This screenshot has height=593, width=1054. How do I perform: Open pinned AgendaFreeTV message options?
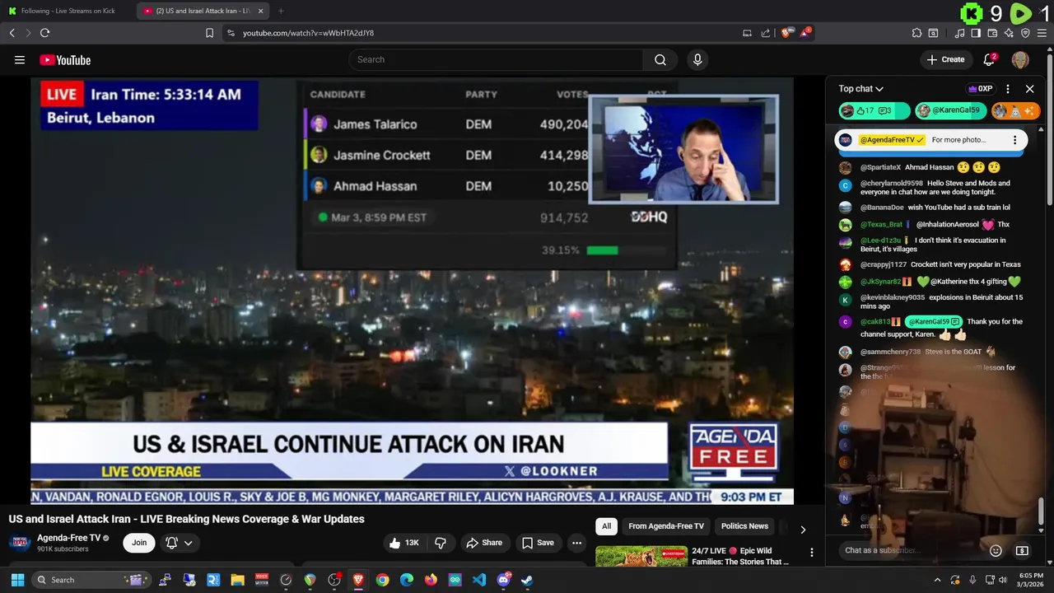(x=1014, y=140)
